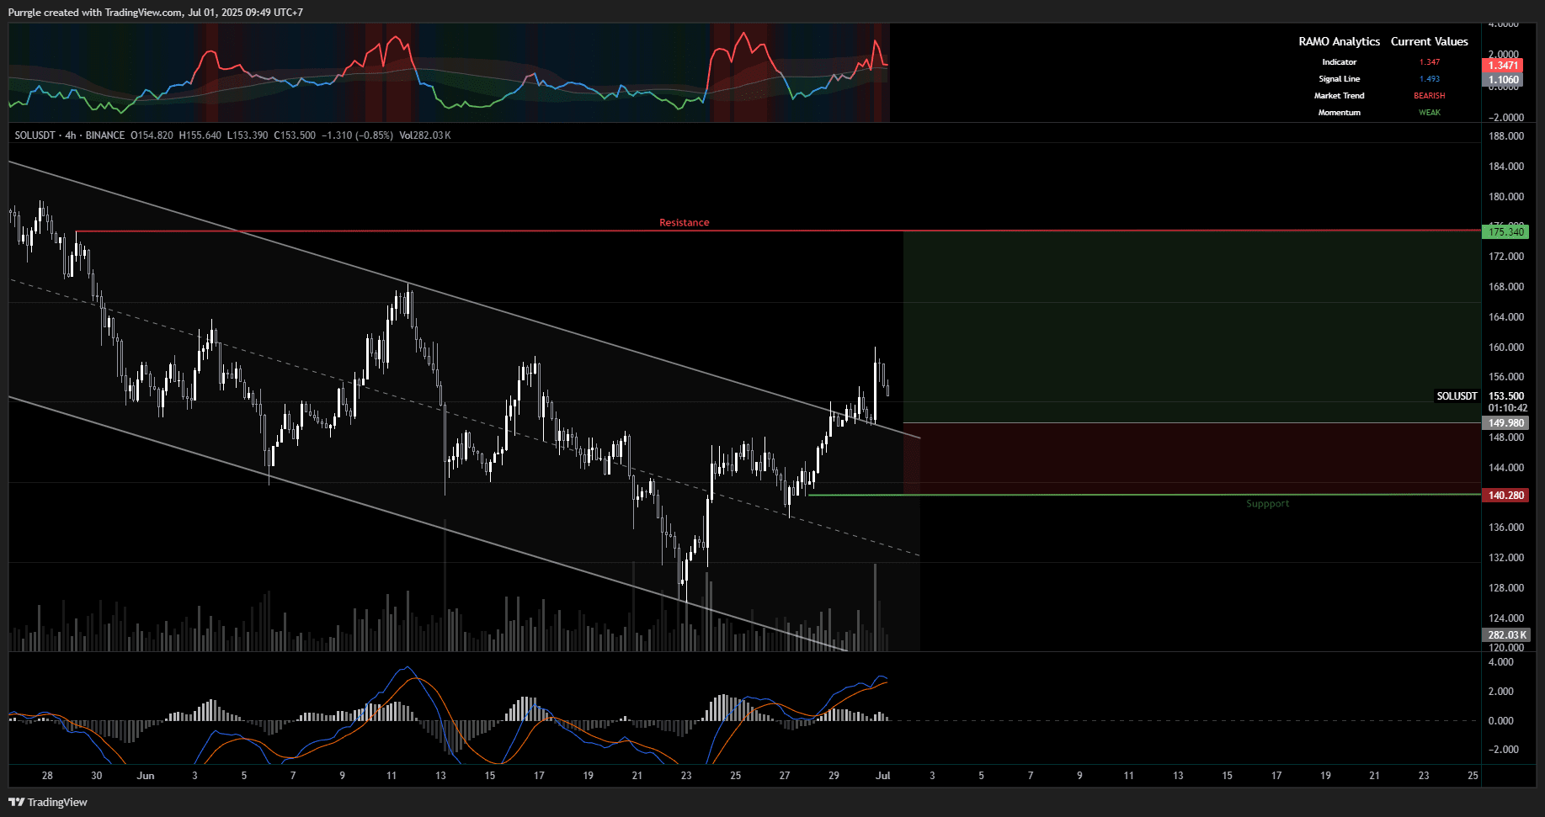This screenshot has height=817, width=1545.
Task: Click the high value H155.640 in legend
Action: click(200, 135)
